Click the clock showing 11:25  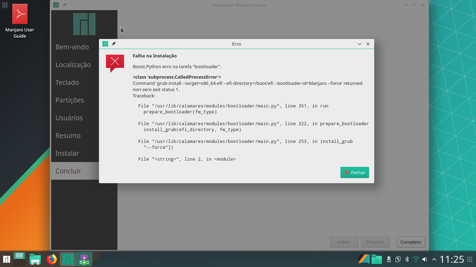452,259
